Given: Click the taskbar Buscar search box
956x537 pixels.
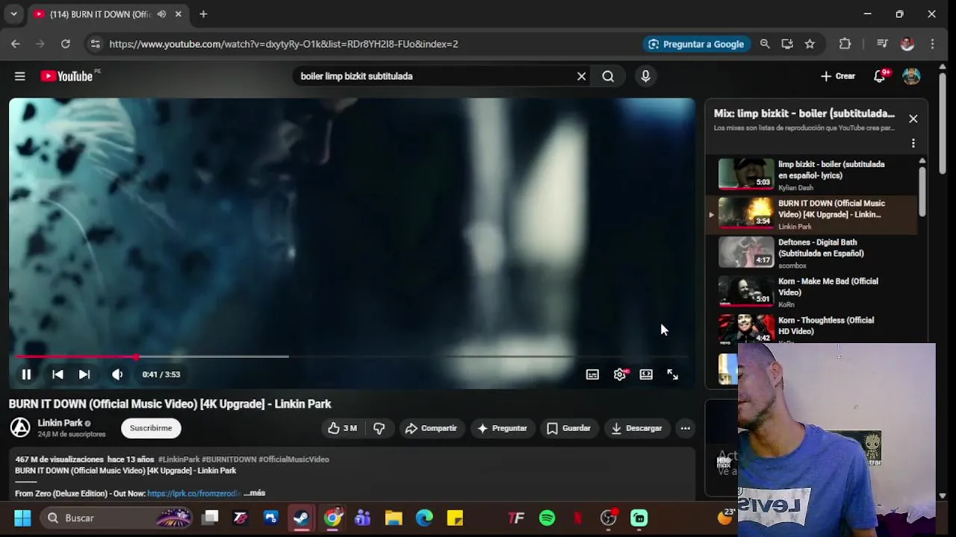Looking at the screenshot, I should tap(116, 518).
